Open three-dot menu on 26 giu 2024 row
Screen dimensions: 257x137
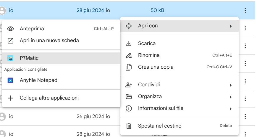pyautogui.click(x=245, y=117)
